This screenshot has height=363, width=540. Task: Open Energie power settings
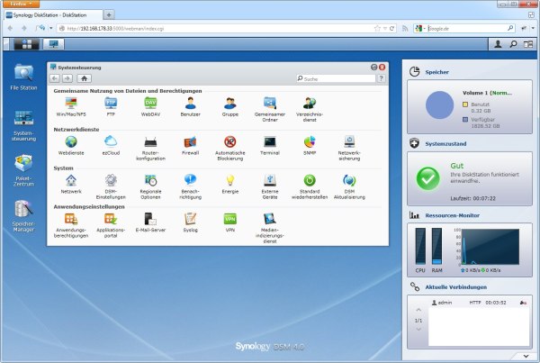point(230,184)
